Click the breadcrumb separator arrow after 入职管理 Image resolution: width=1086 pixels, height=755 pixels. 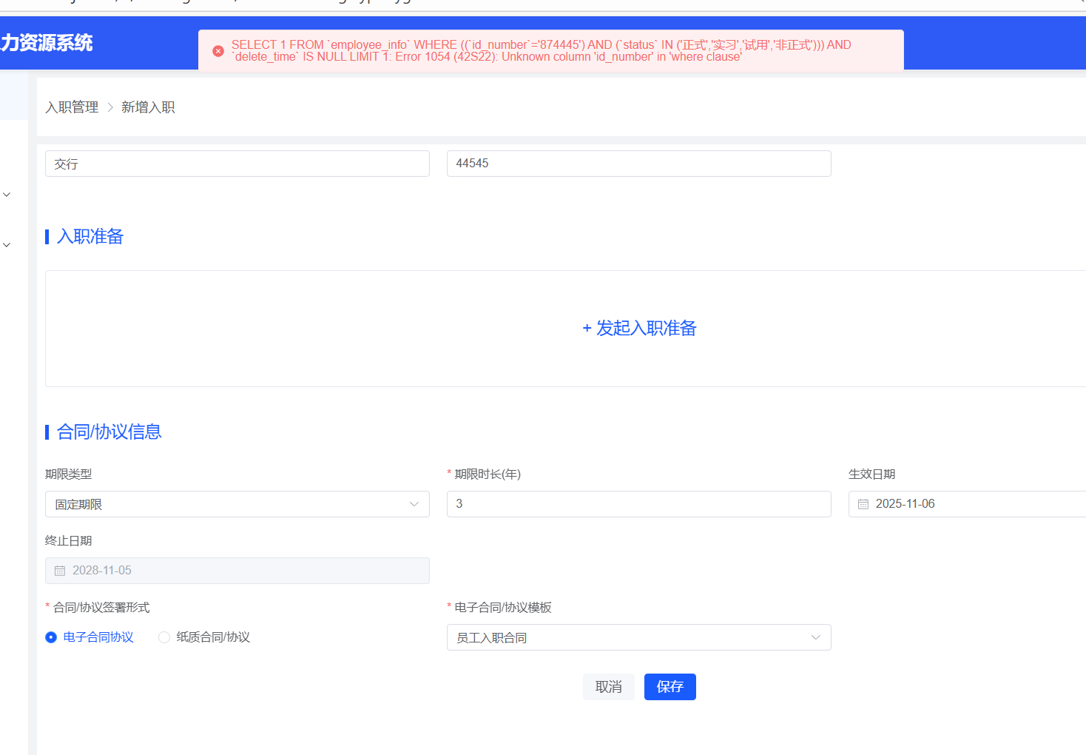coord(110,107)
